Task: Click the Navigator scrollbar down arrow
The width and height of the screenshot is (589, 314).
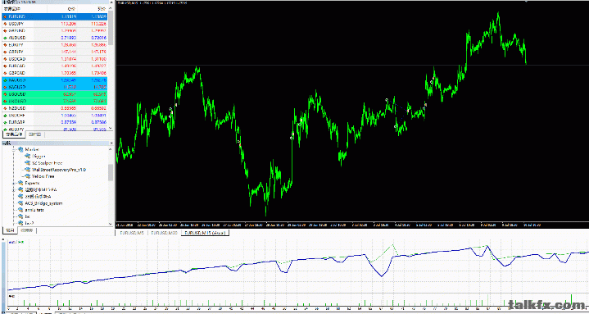Action: click(111, 224)
